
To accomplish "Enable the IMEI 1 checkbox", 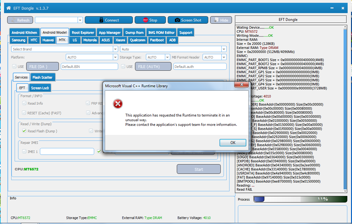I will [x=24, y=152].
